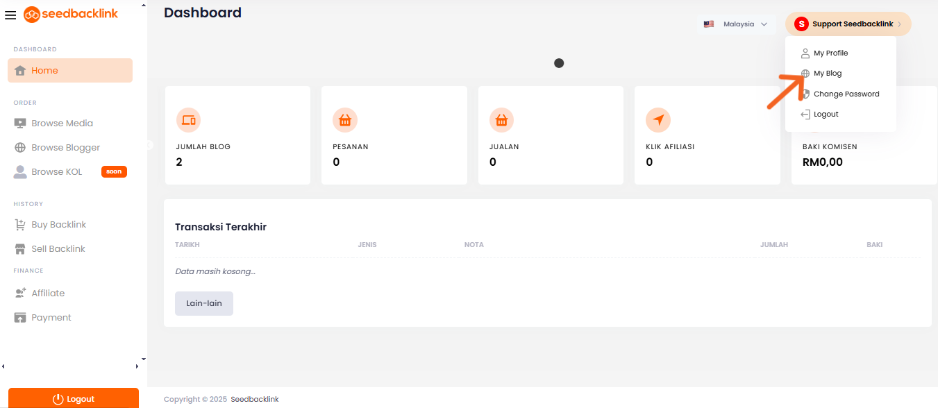Click the Payment icon in sidebar
This screenshot has width=938, height=408.
click(x=20, y=318)
